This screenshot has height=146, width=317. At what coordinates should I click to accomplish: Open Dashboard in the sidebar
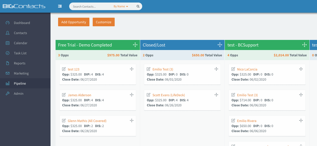click(25, 23)
